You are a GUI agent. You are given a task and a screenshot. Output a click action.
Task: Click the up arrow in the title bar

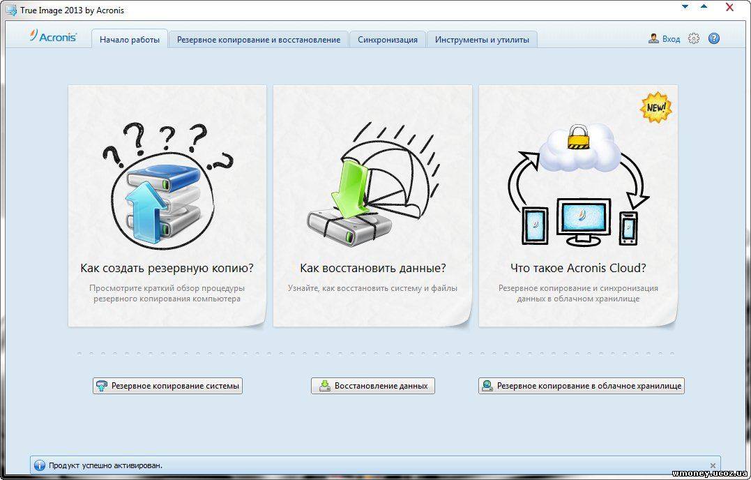(x=704, y=7)
